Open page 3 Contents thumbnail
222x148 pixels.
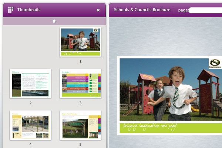[80, 84]
